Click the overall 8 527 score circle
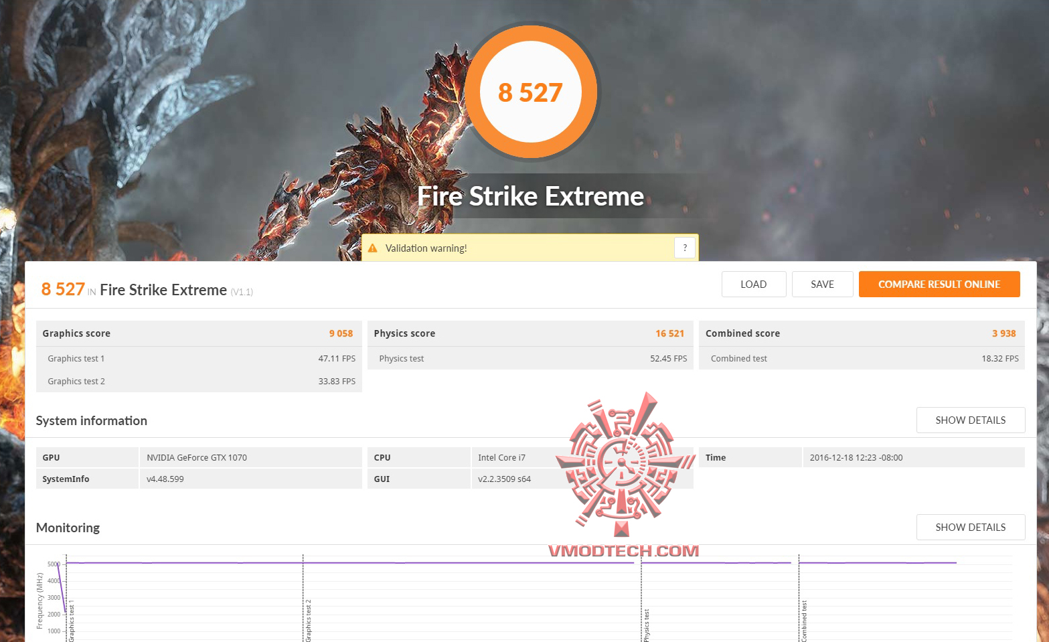Viewport: 1049px width, 642px height. [x=531, y=92]
